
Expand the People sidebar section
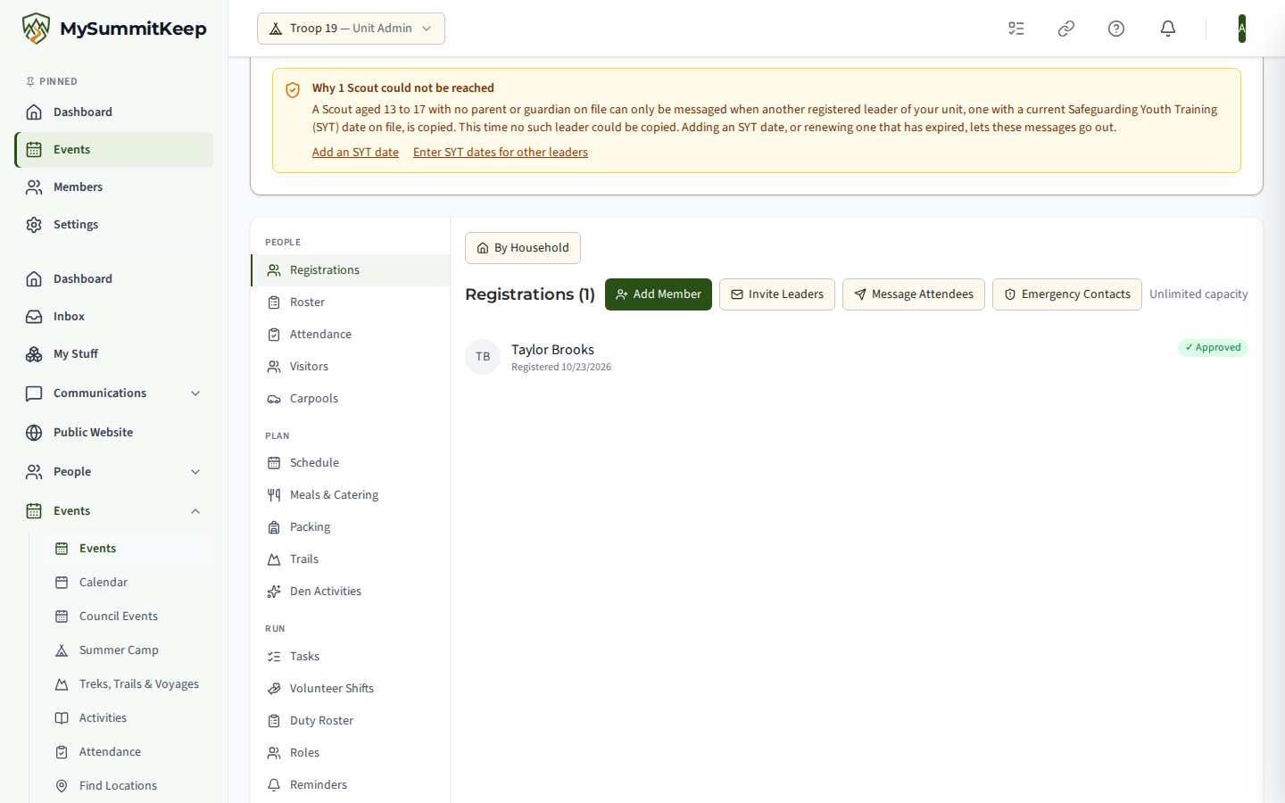(113, 472)
